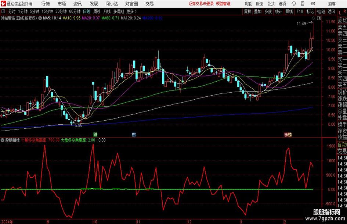347x224 pixels.
Task: Click the 5.96 low price label
Action: pos(79,125)
